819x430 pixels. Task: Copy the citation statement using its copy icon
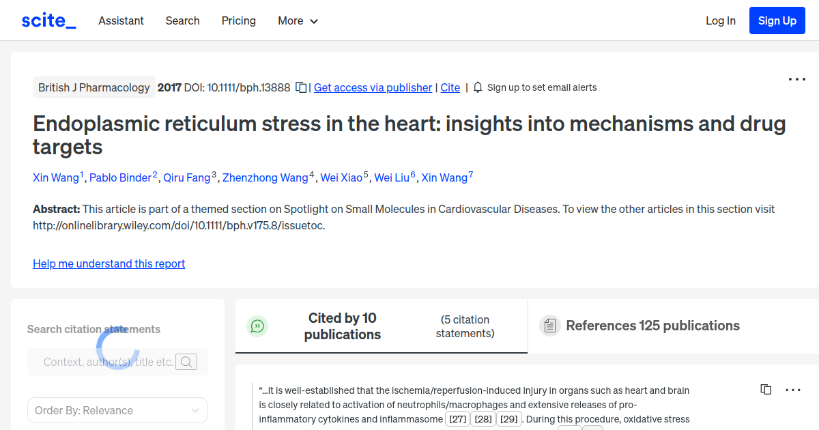click(766, 389)
